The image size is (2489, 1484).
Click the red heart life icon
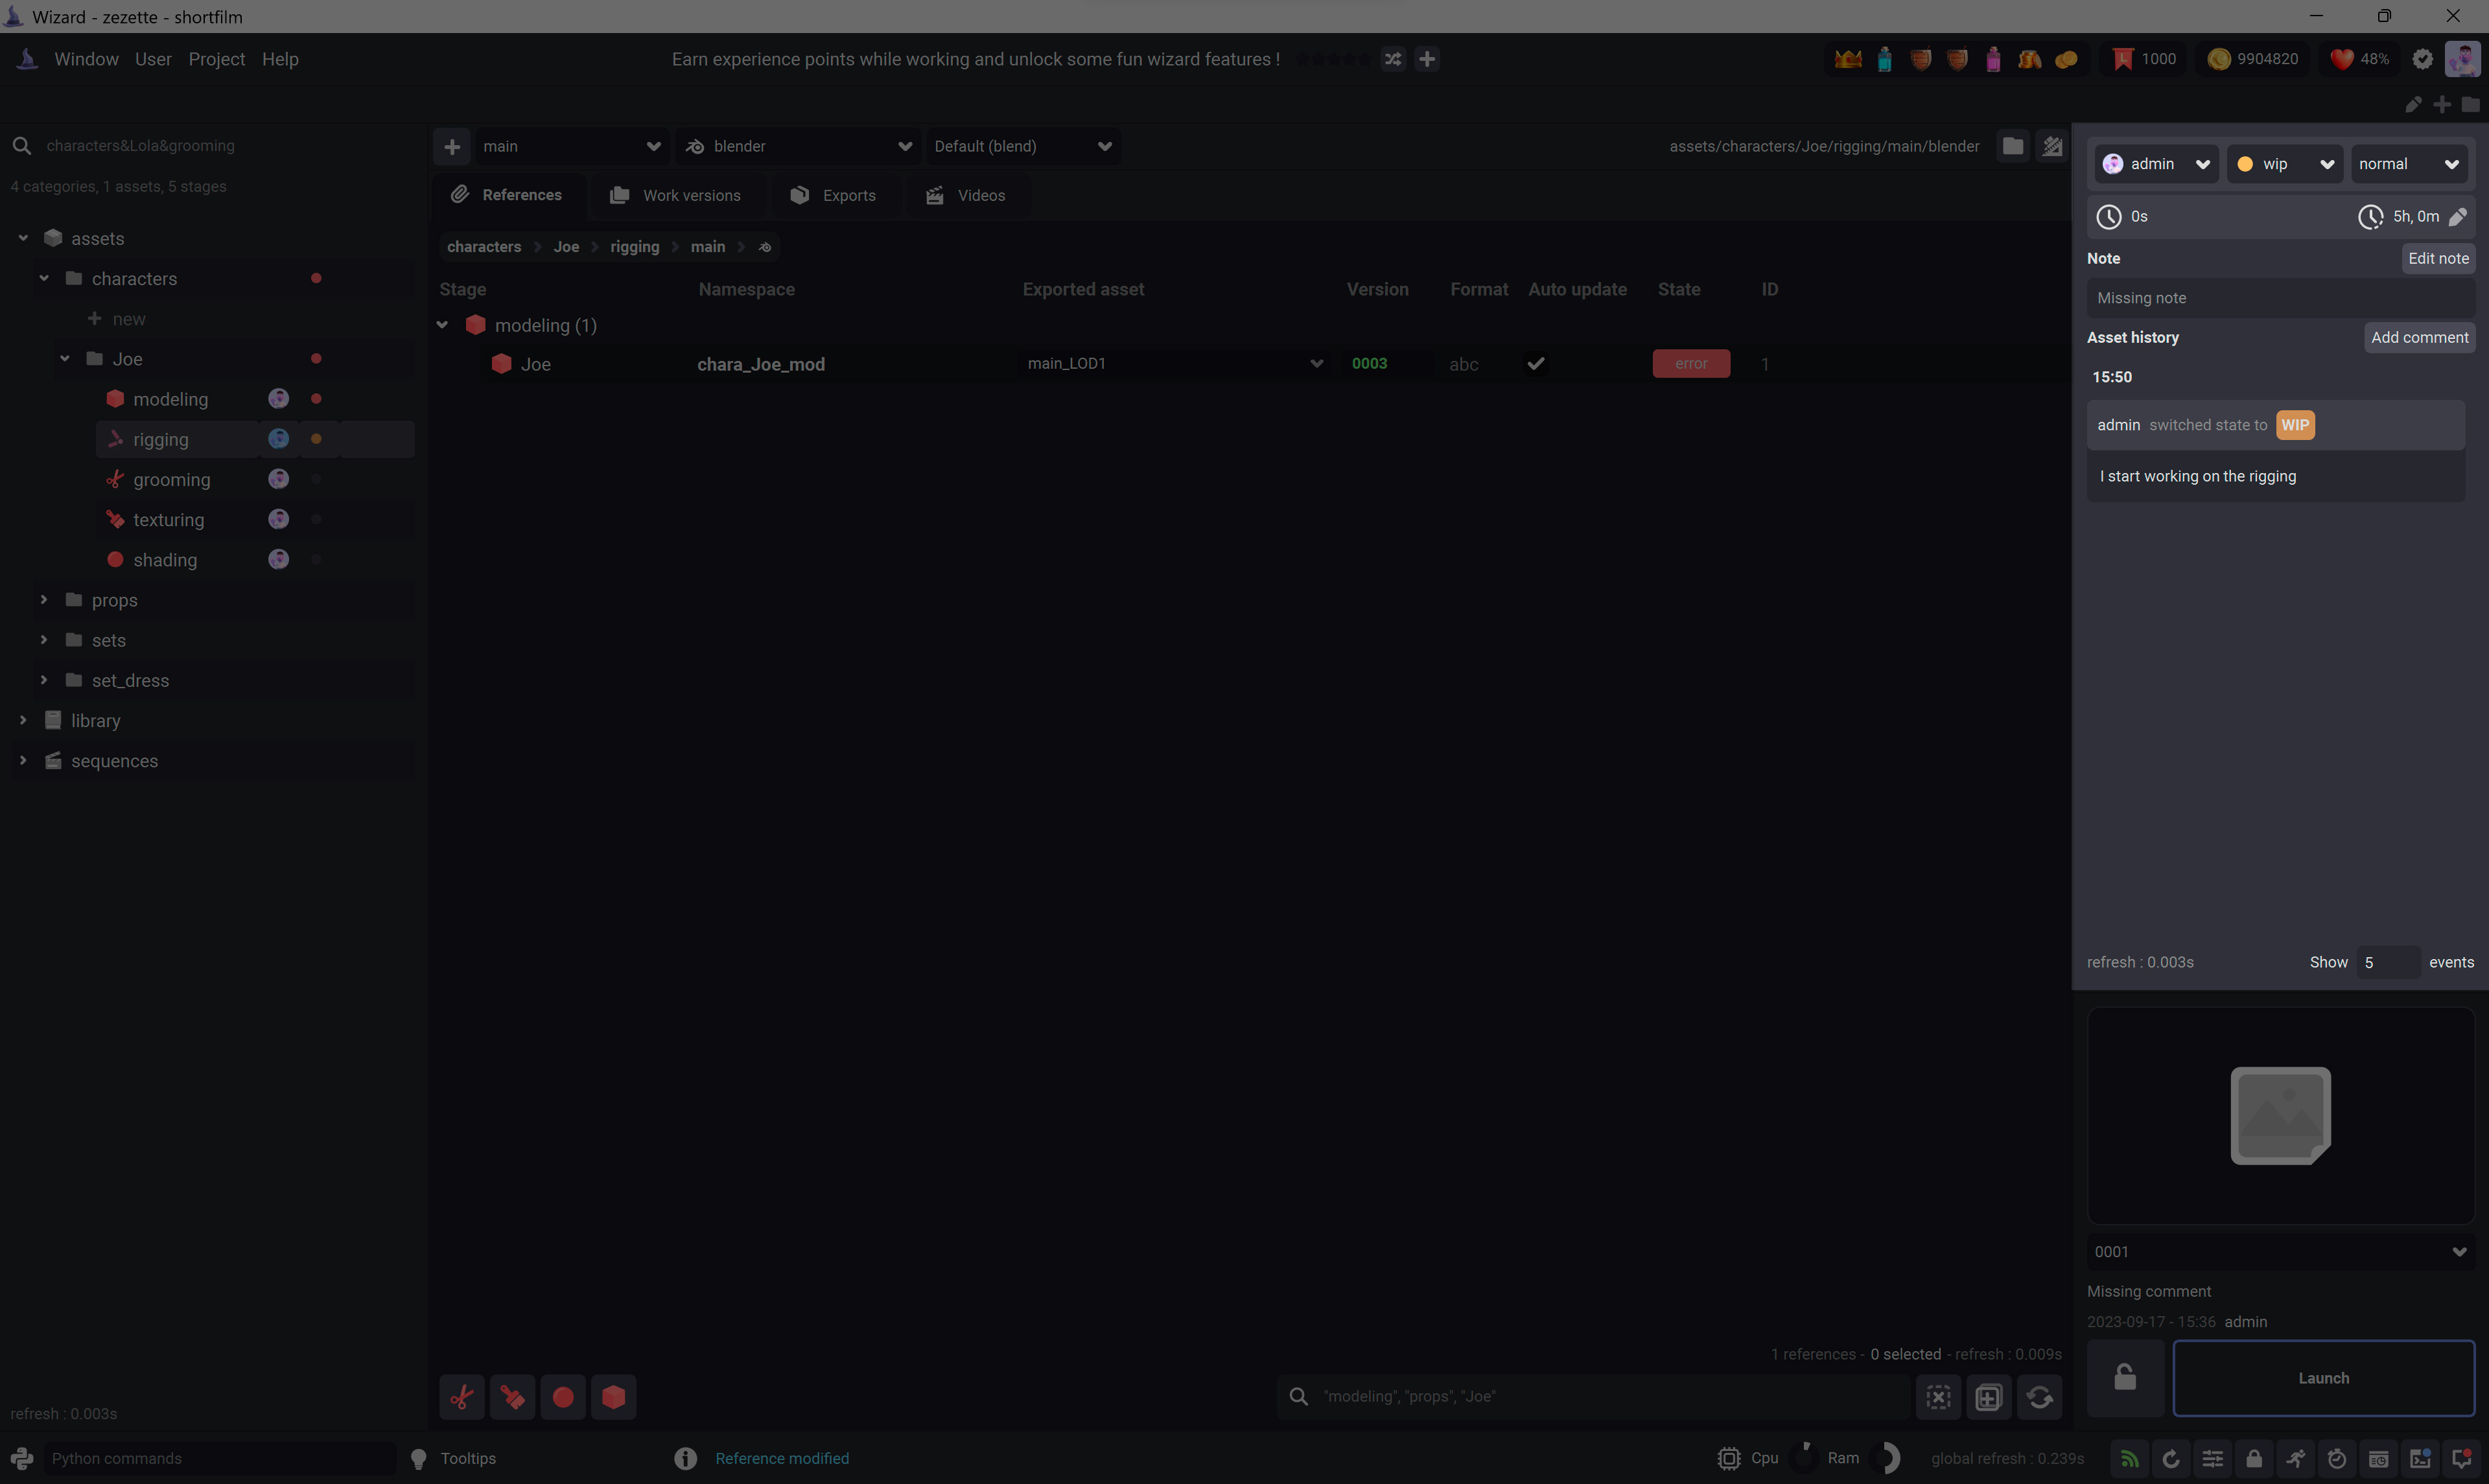[2341, 59]
